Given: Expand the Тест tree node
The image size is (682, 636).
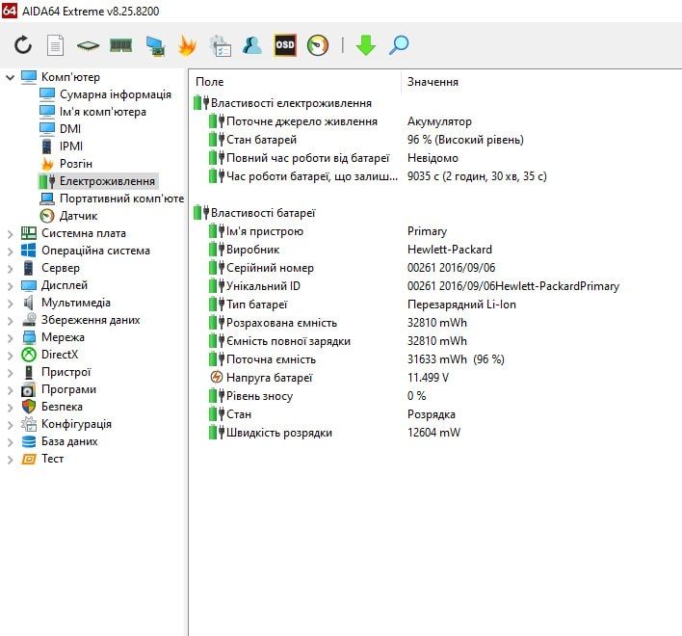Looking at the screenshot, I should [x=10, y=460].
